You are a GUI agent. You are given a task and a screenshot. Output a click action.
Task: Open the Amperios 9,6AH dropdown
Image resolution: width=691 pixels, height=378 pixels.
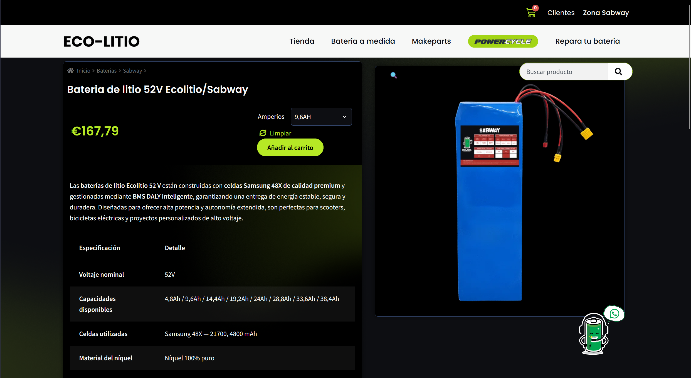point(321,117)
